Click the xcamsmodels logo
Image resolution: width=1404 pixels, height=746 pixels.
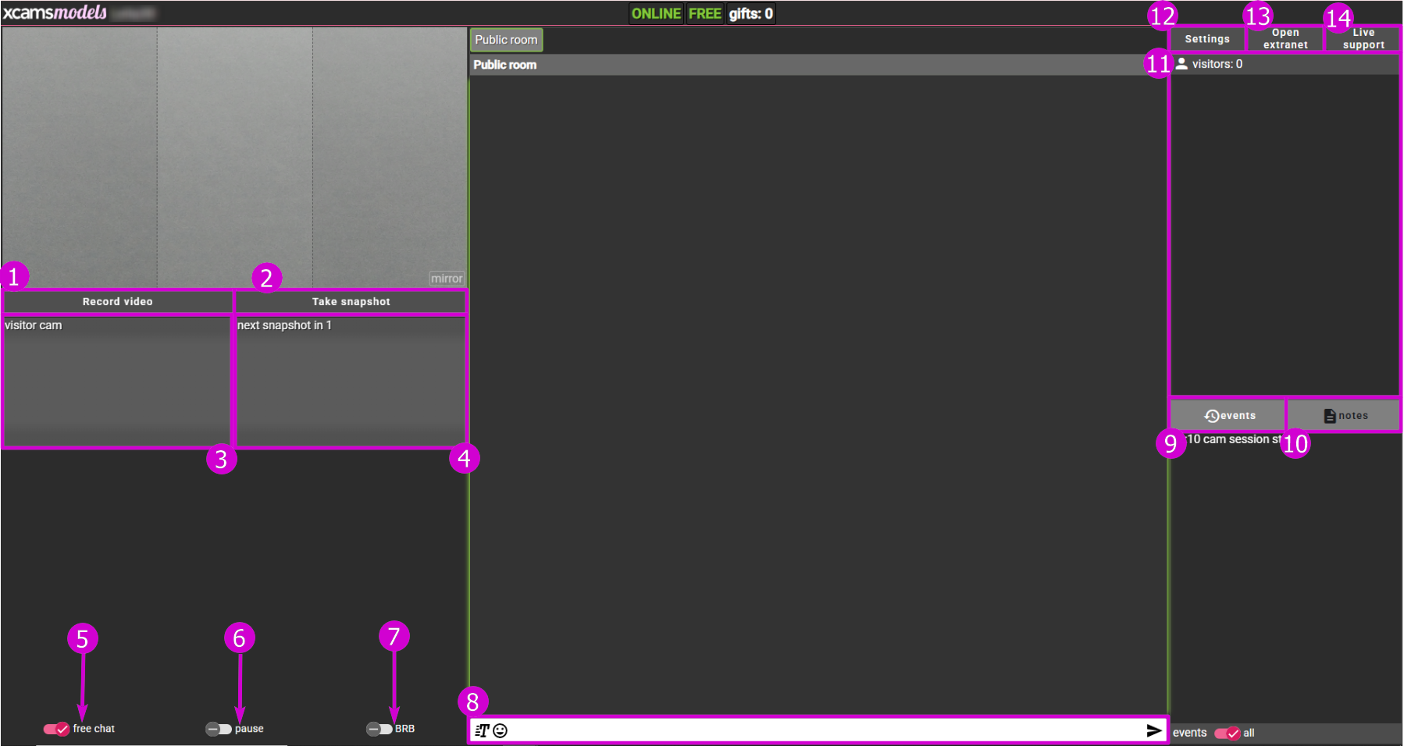pyautogui.click(x=55, y=12)
